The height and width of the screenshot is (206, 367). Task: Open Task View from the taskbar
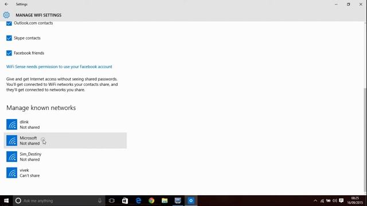pos(112,201)
